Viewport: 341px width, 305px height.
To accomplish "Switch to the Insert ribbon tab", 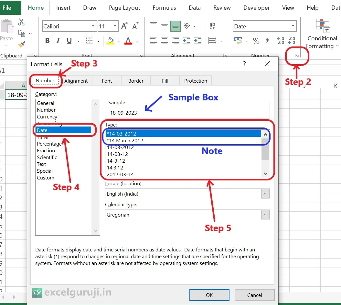I will click(x=63, y=8).
